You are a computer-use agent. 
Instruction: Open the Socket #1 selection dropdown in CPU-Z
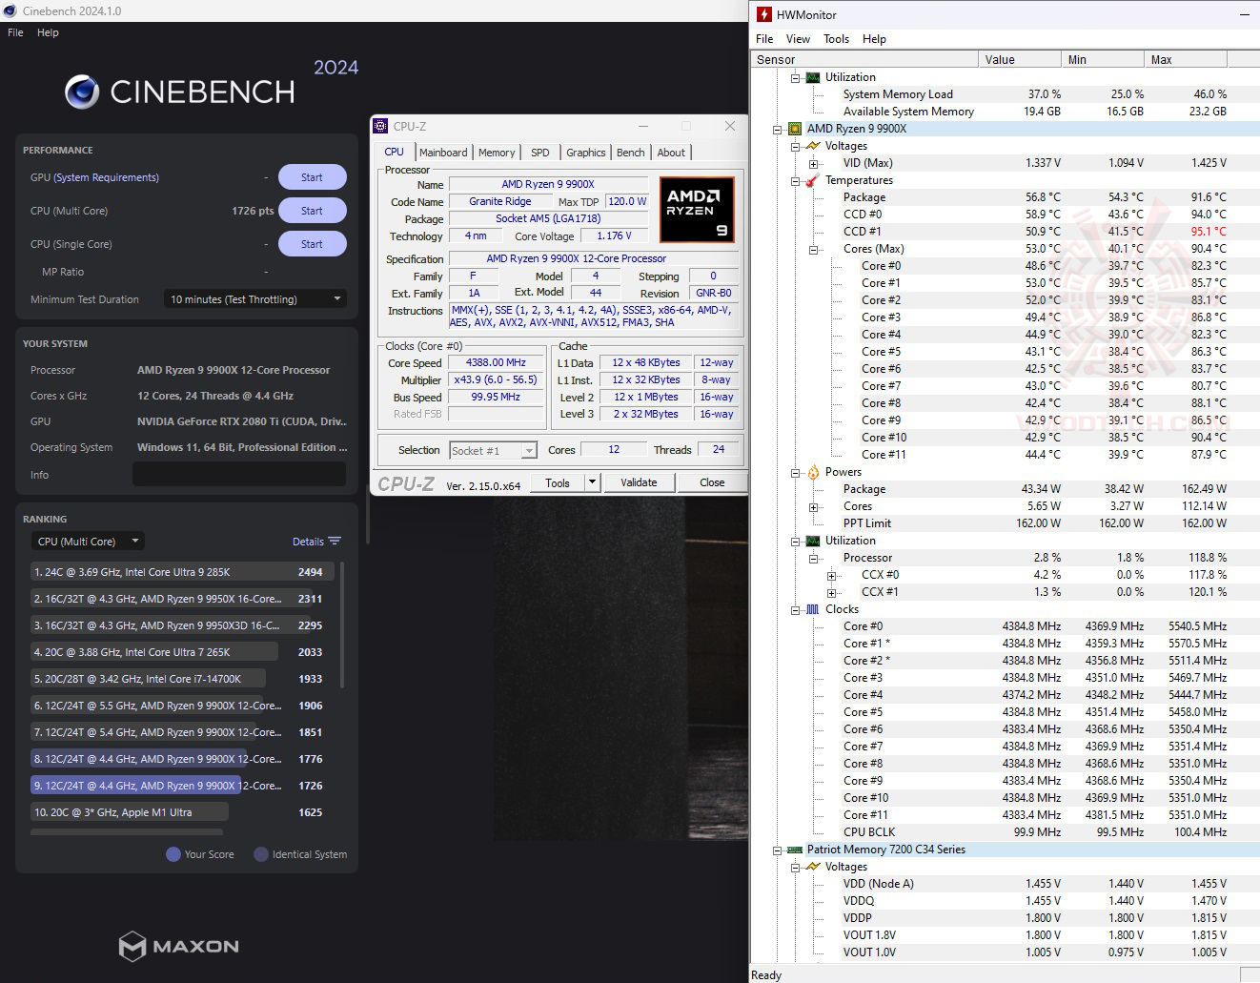(x=493, y=450)
